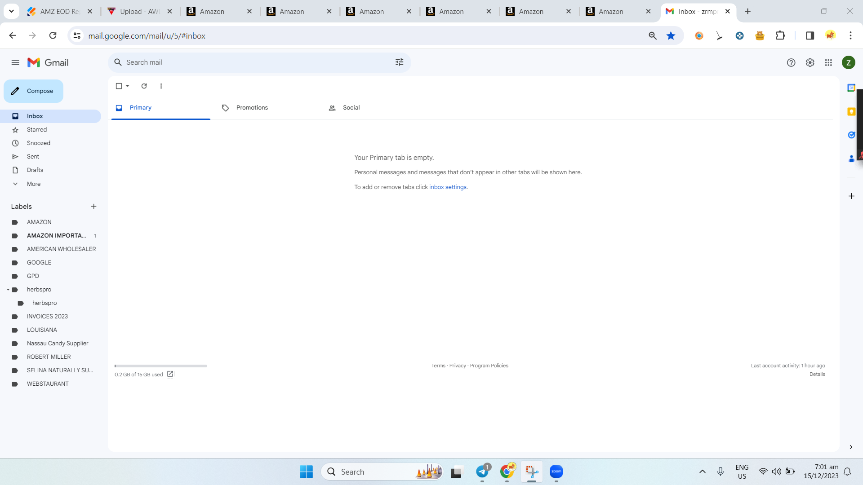The width and height of the screenshot is (863, 485).
Task: Open the Starred folder
Action: [x=50, y=129]
